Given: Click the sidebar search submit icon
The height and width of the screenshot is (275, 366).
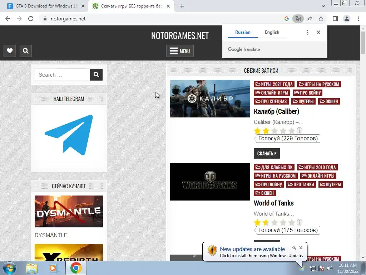Looking at the screenshot, I should click(96, 74).
